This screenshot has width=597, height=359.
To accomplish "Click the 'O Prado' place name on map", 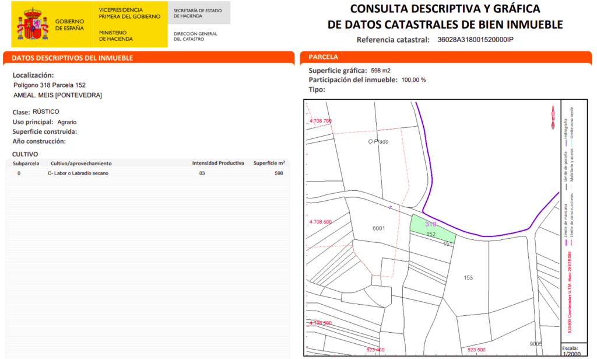I will pyautogui.click(x=378, y=141).
